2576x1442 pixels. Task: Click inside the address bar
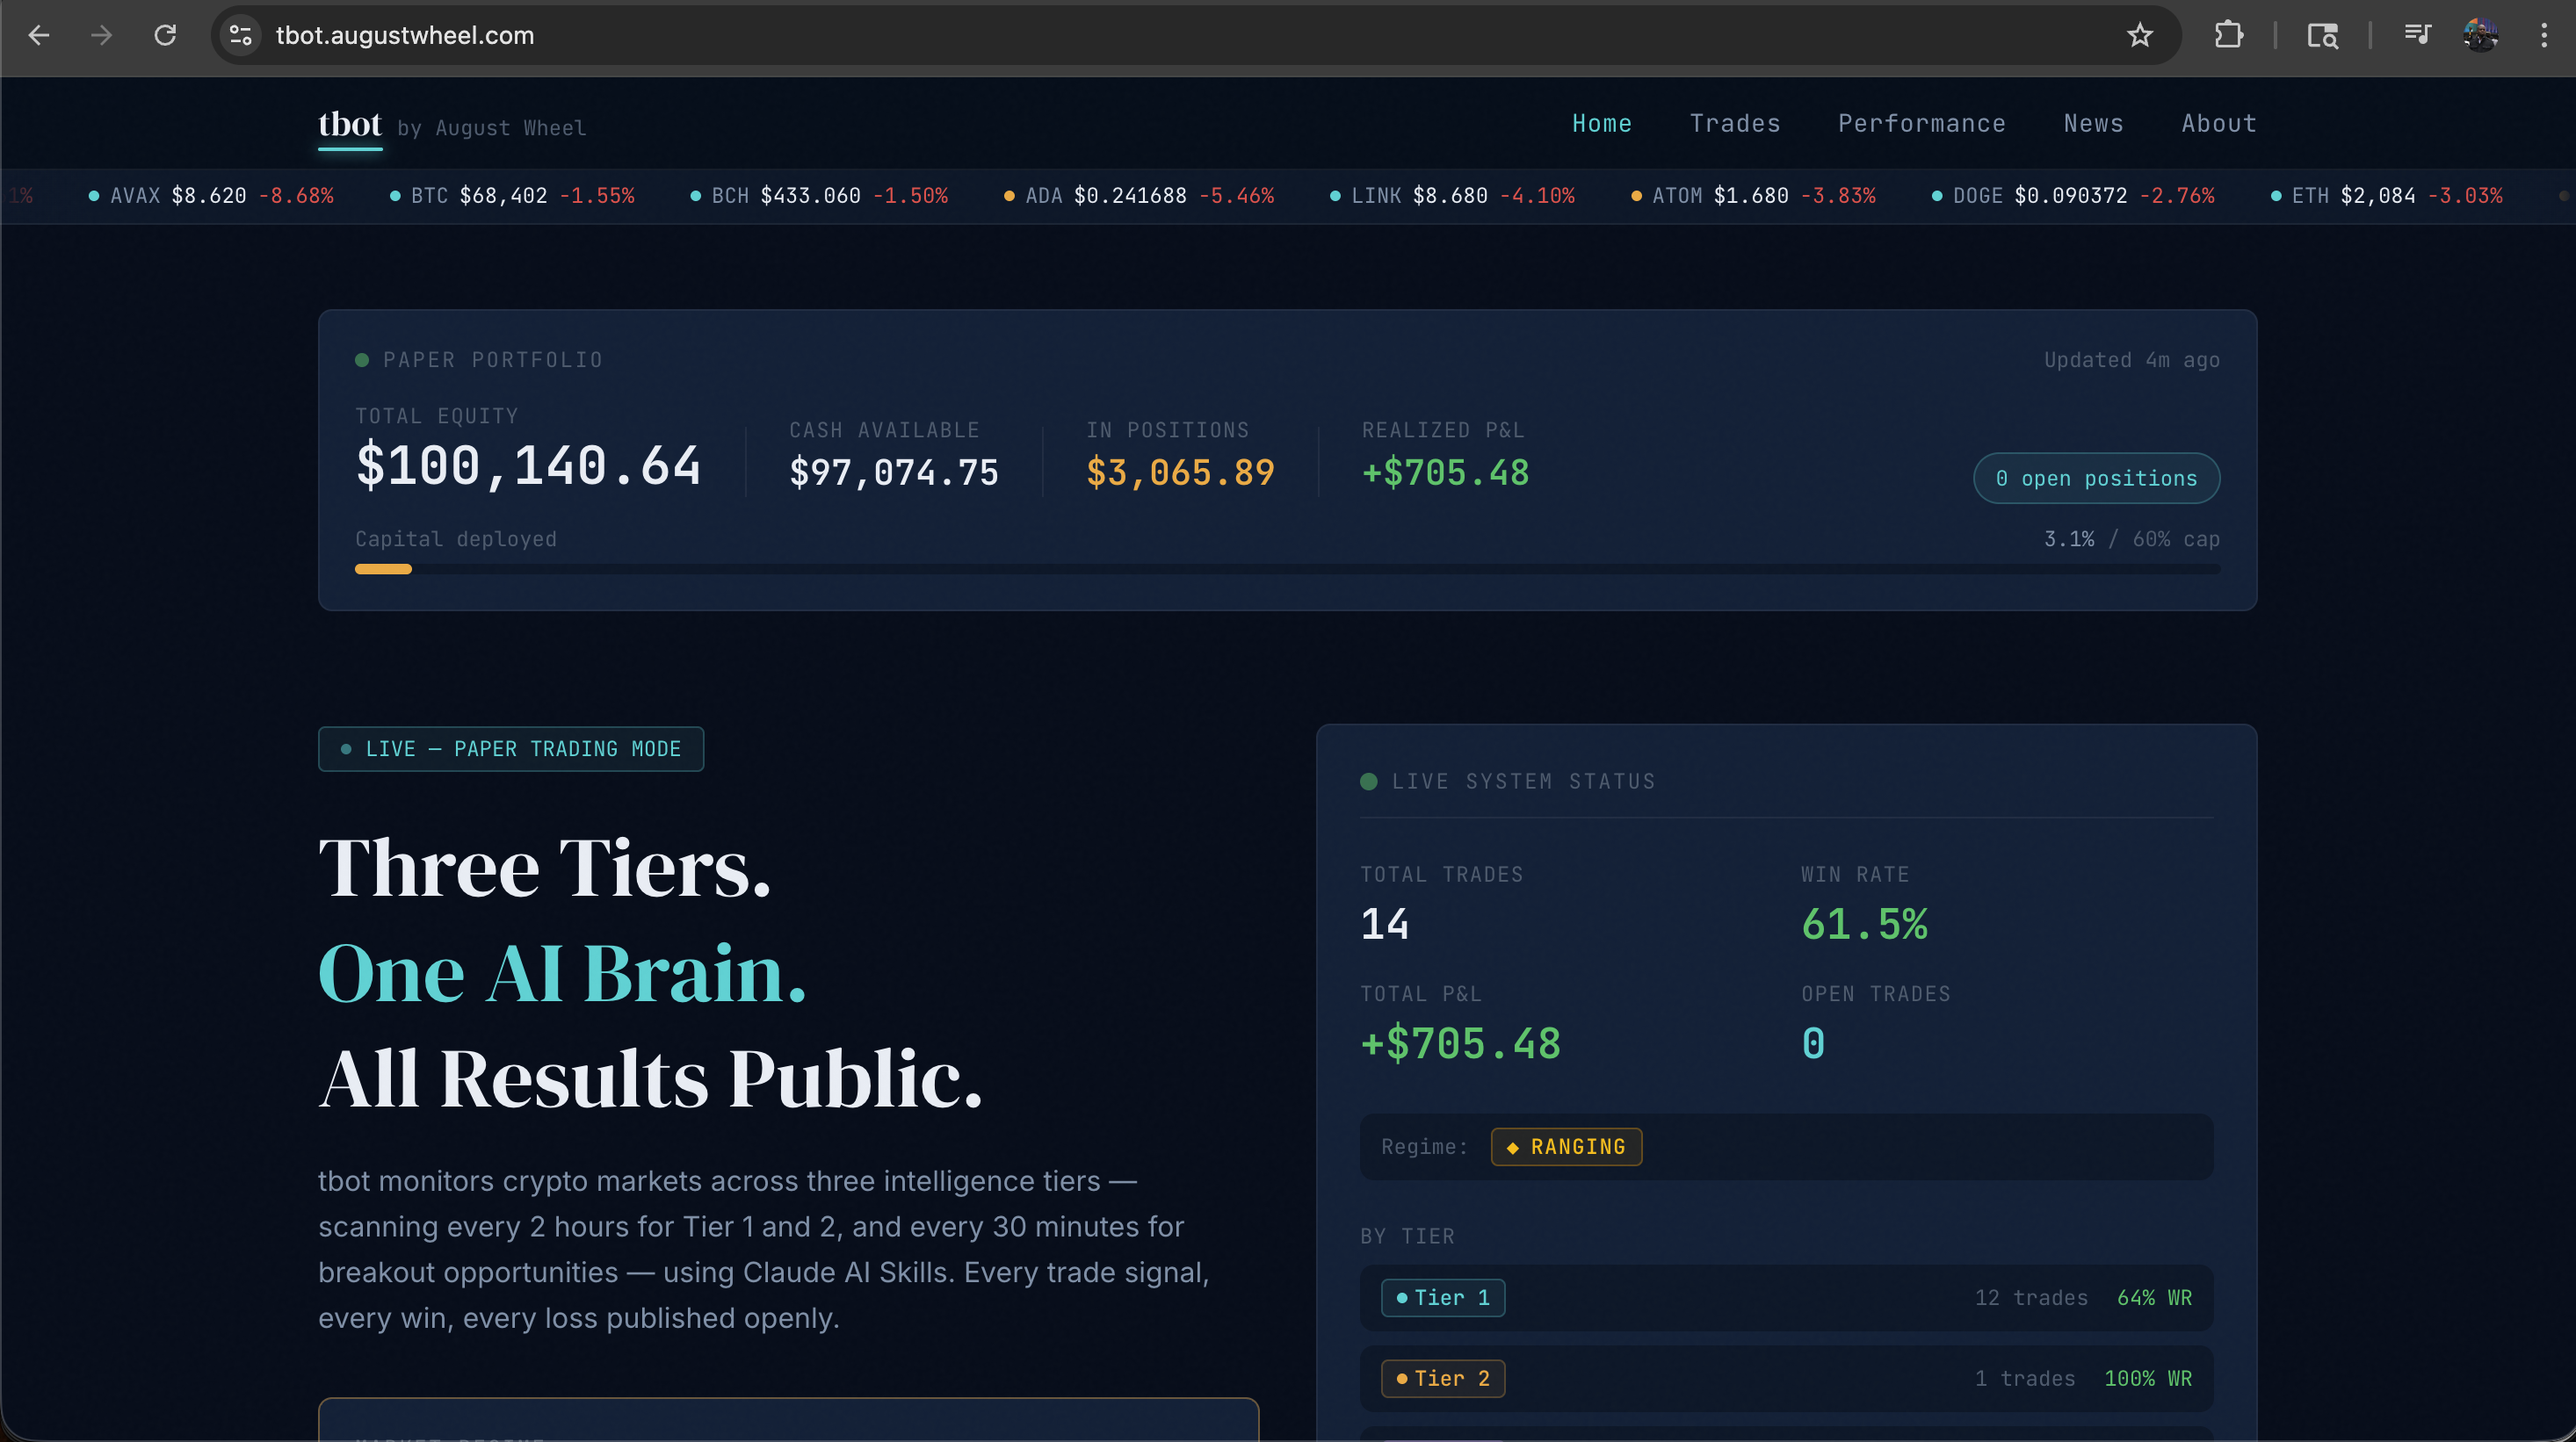click(x=700, y=35)
